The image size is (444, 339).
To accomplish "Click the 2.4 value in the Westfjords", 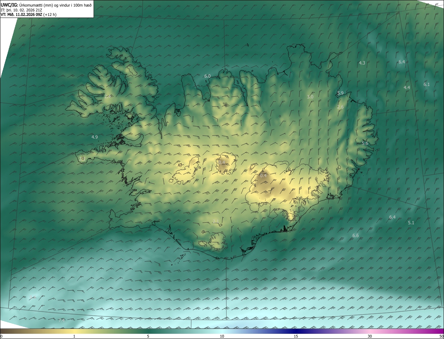I will point(108,96).
